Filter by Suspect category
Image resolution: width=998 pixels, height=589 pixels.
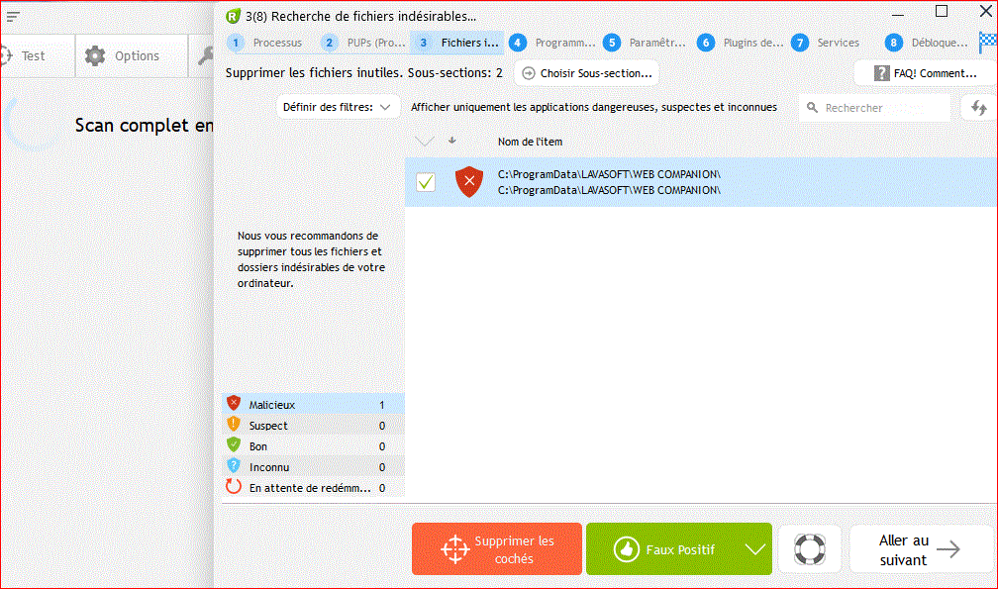313,426
